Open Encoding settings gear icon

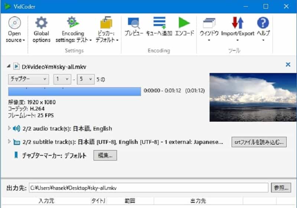coord(73,22)
